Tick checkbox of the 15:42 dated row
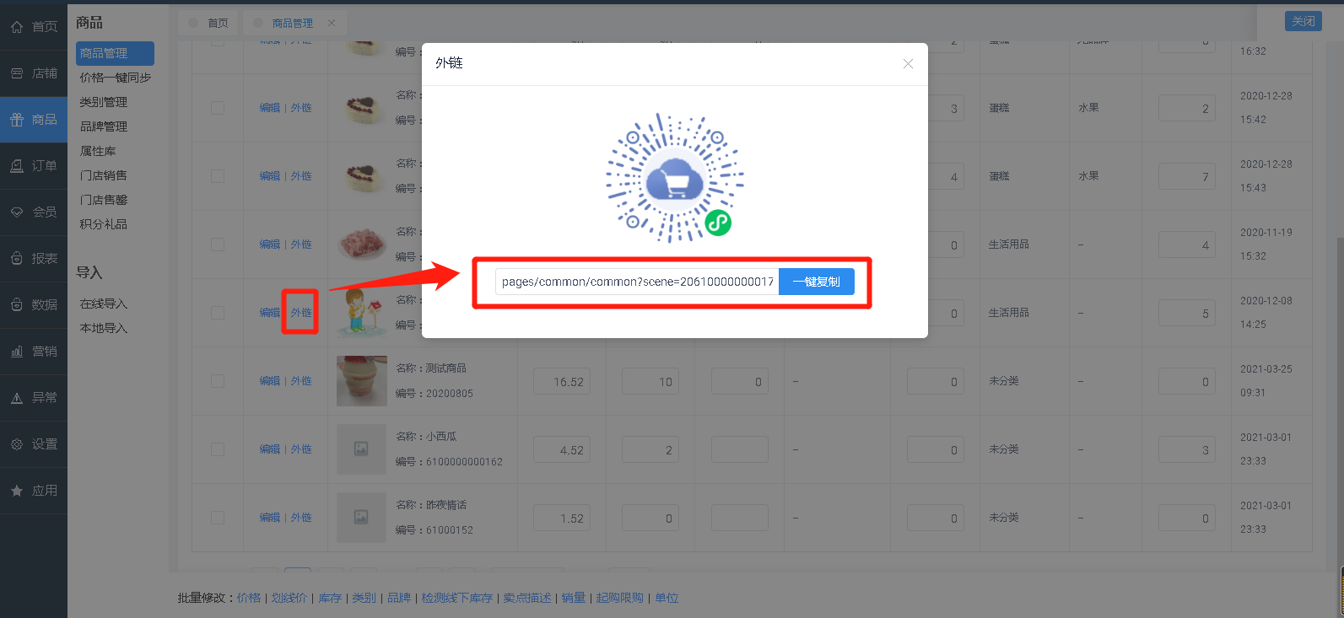 pos(218,108)
